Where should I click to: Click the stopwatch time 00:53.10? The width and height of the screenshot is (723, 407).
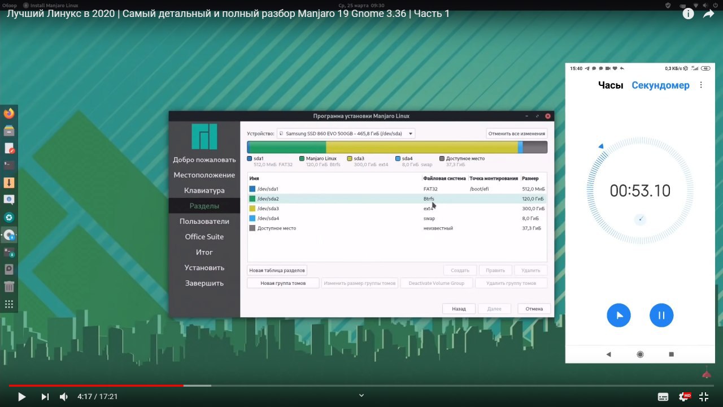(640, 191)
